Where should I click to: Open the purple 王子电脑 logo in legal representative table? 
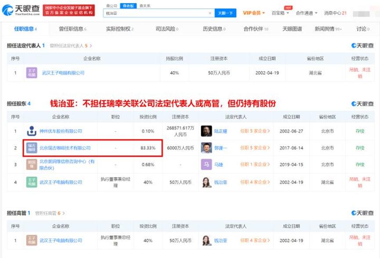[x=32, y=72]
